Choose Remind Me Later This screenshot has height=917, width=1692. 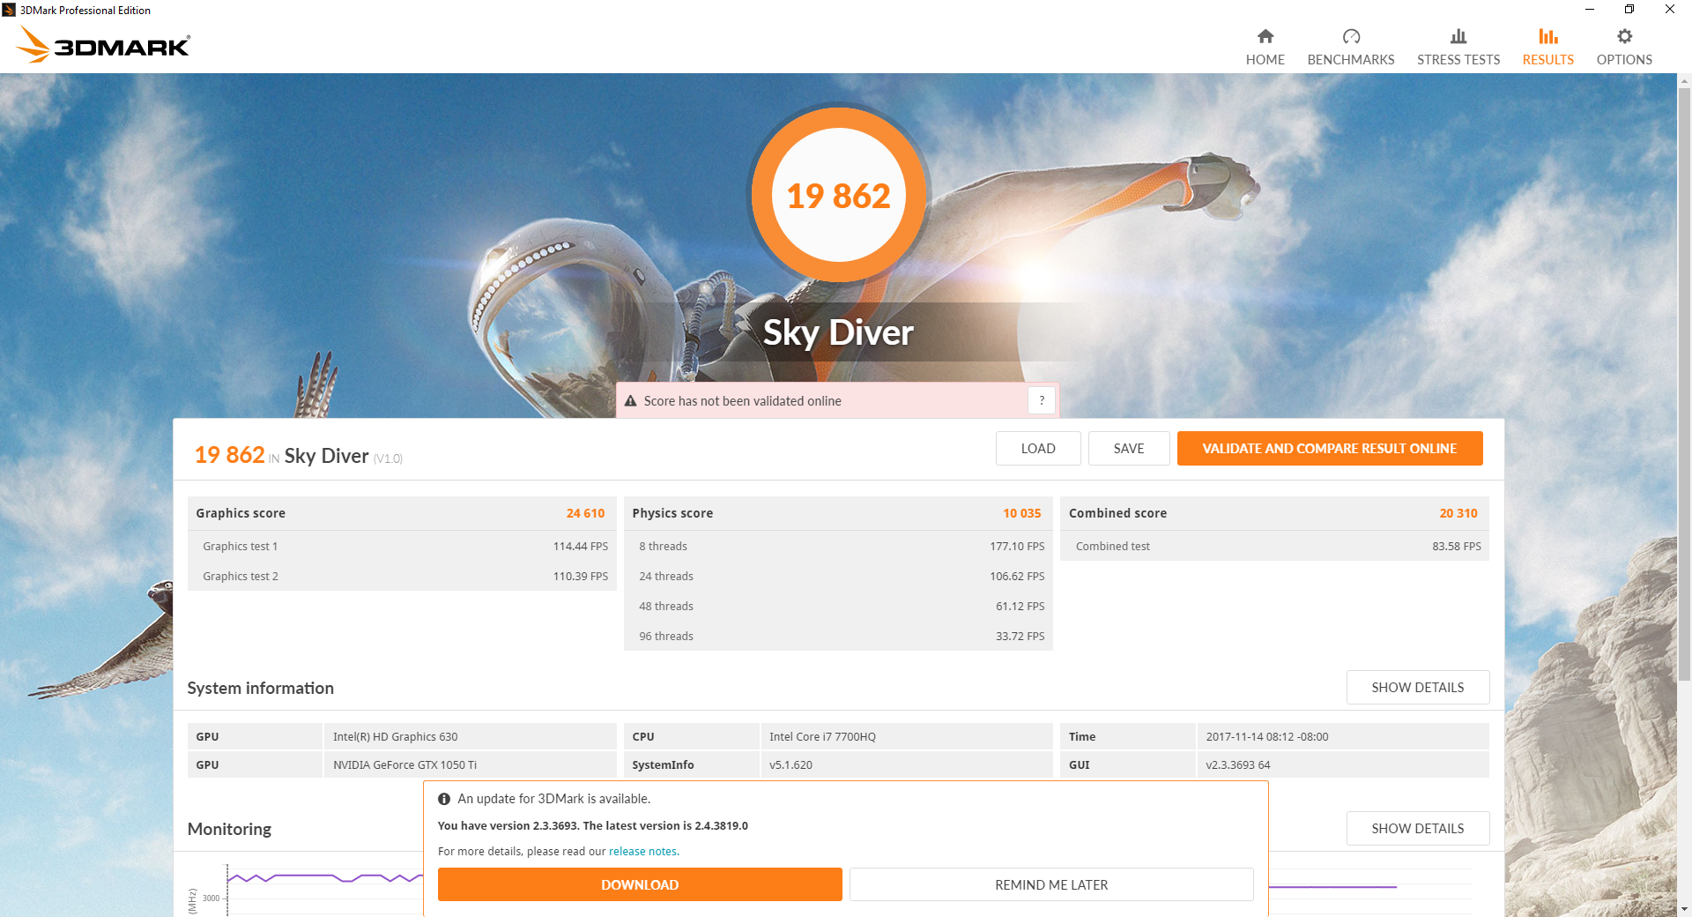[x=1051, y=884]
